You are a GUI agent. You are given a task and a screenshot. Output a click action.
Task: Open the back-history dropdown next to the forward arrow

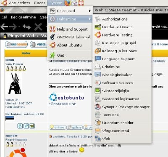pyautogui.click(x=19, y=27)
